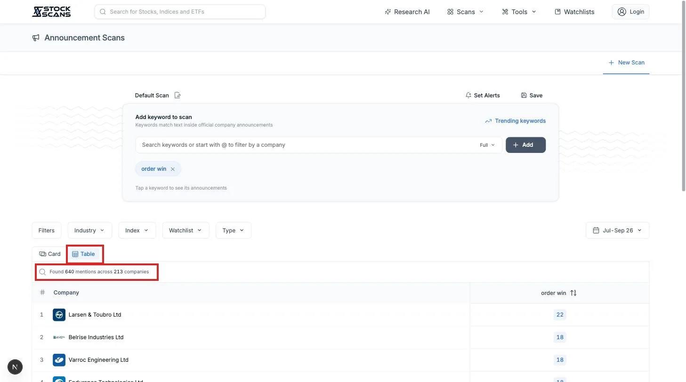The width and height of the screenshot is (686, 382).
Task: Click the Research AI sparkle icon
Action: pyautogui.click(x=388, y=12)
